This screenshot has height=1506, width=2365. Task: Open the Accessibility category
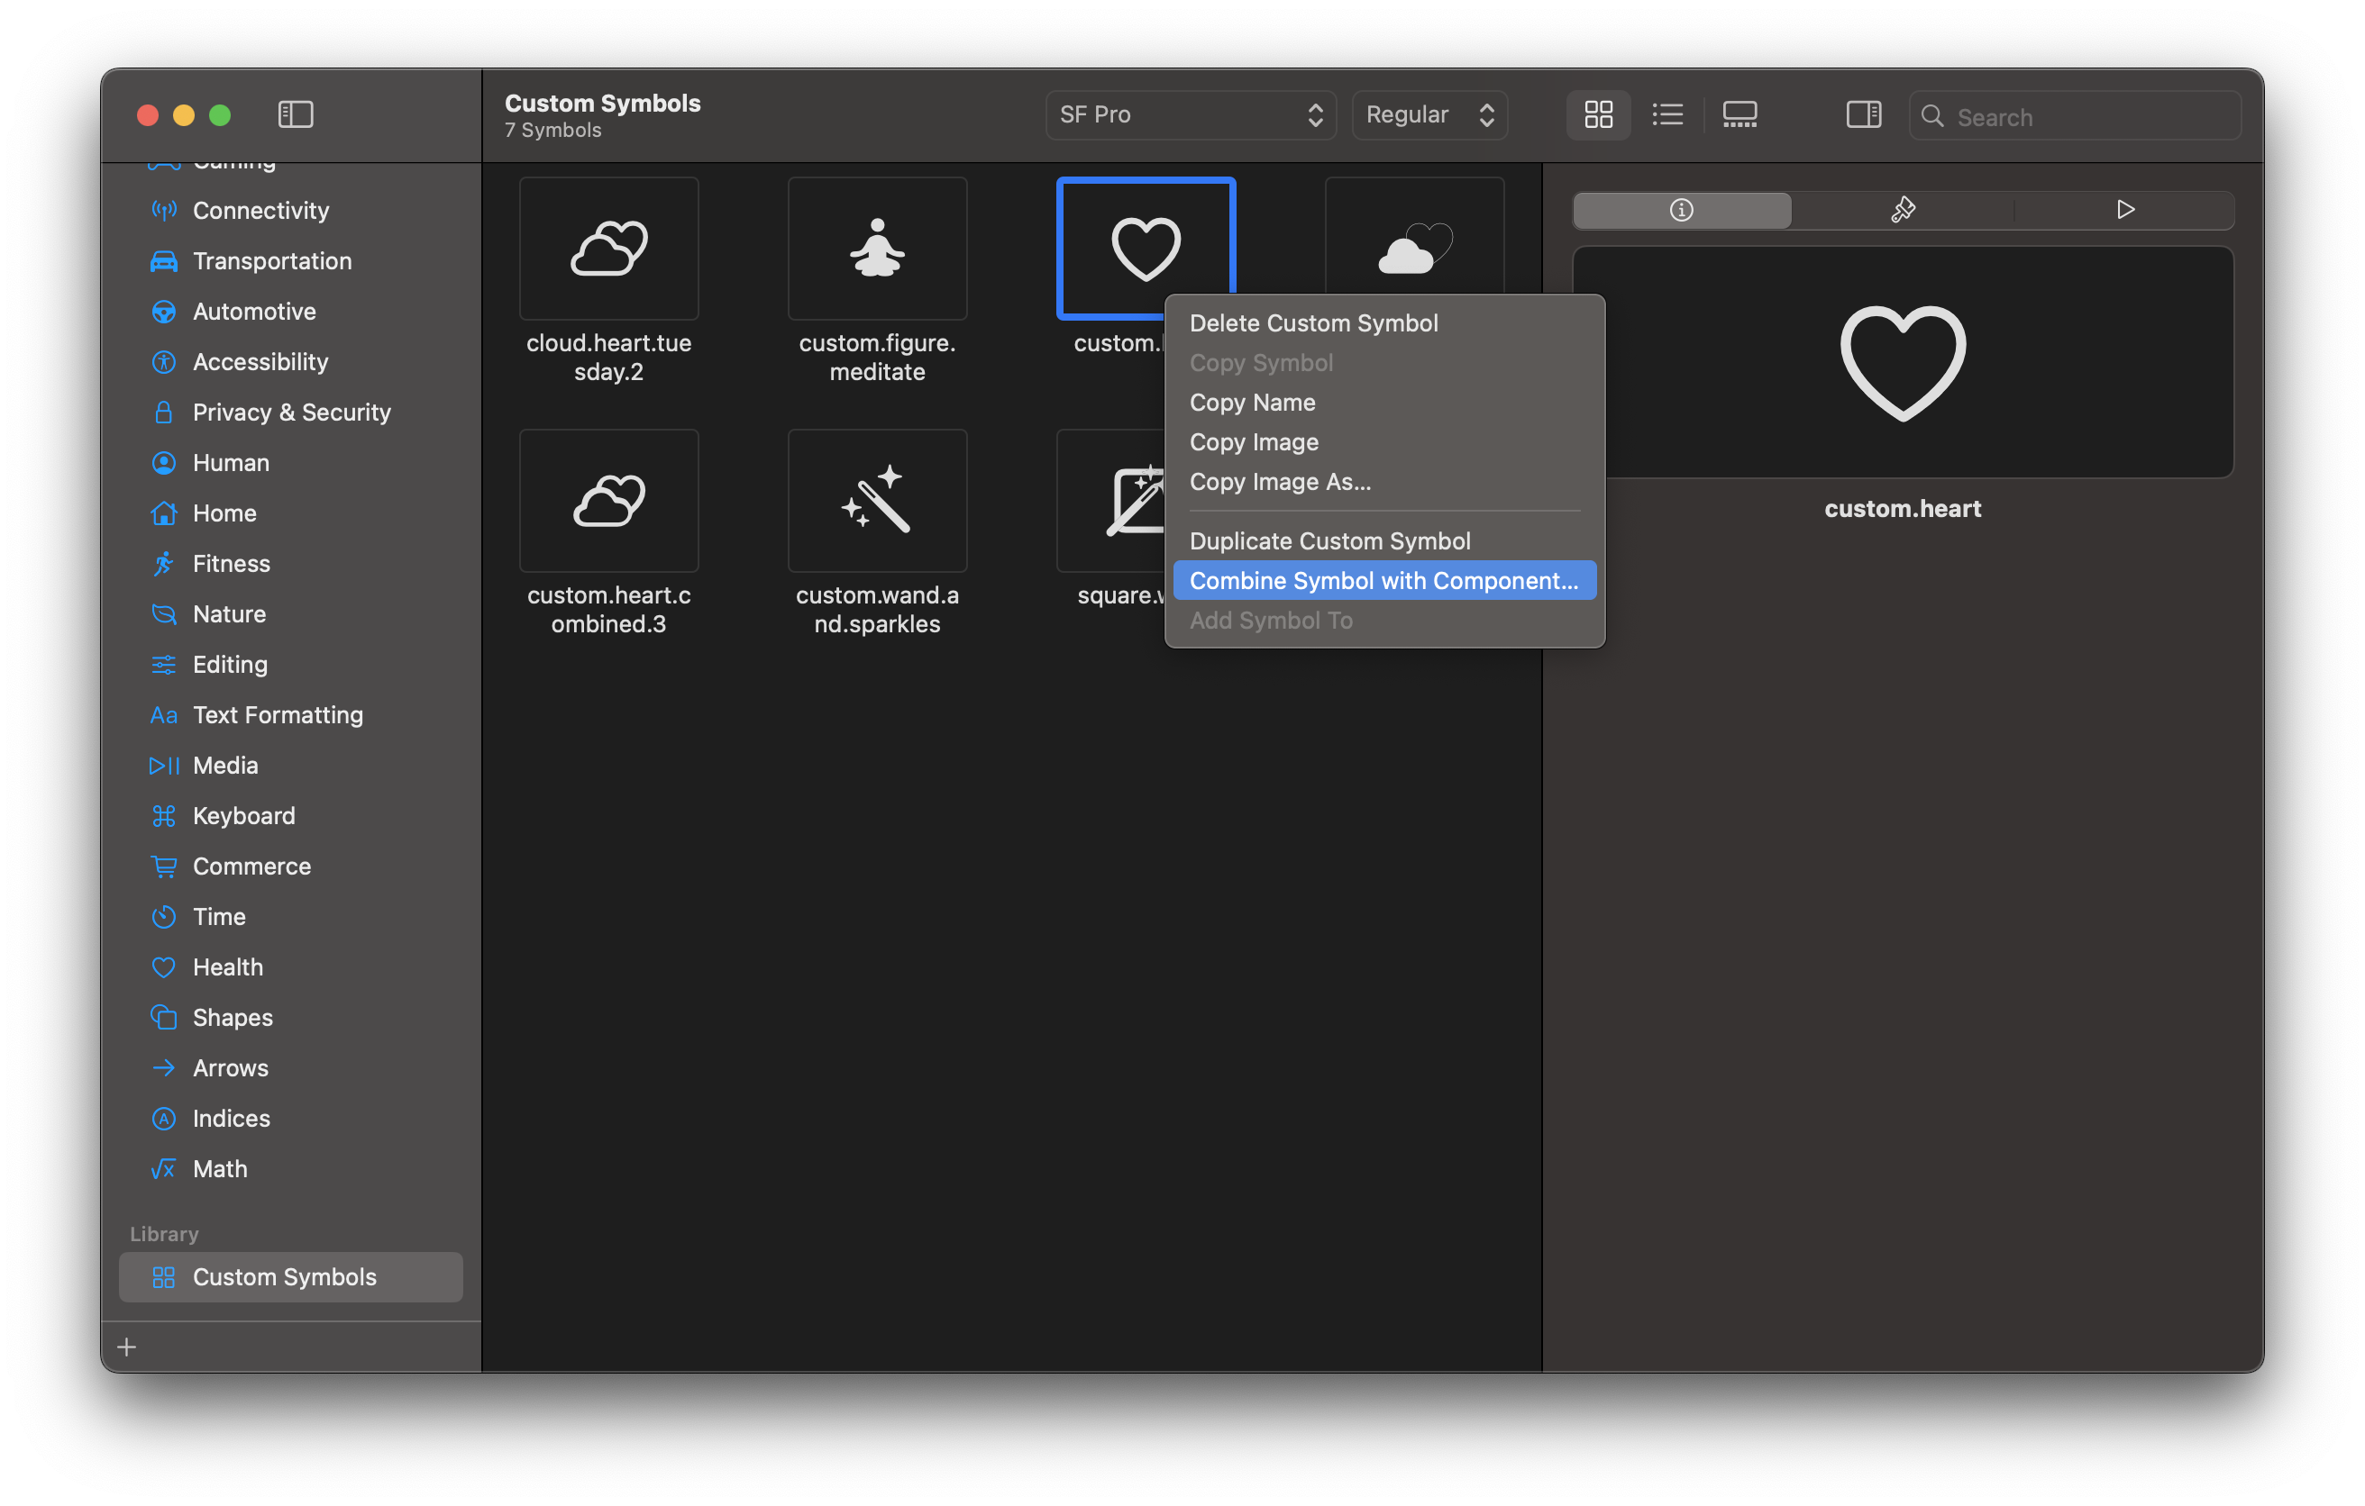coord(260,361)
